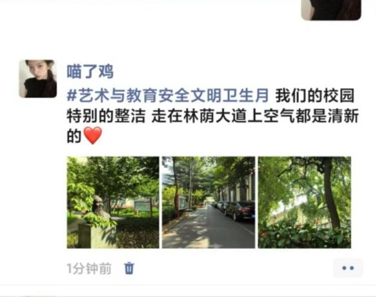Open hashtag #艺术与教育安全文明卫生月

coord(168,95)
